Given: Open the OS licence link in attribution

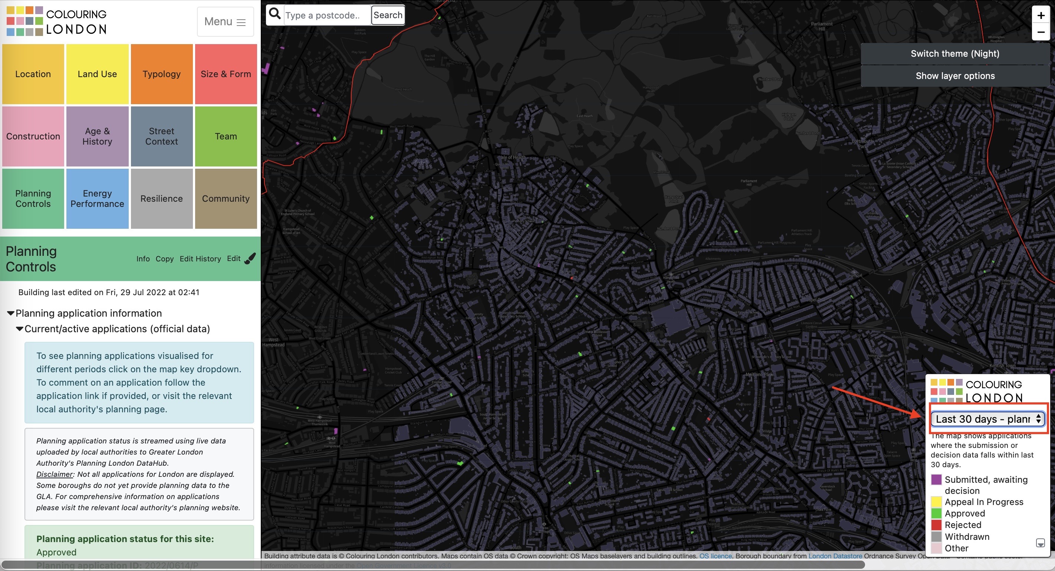Looking at the screenshot, I should click(x=715, y=556).
